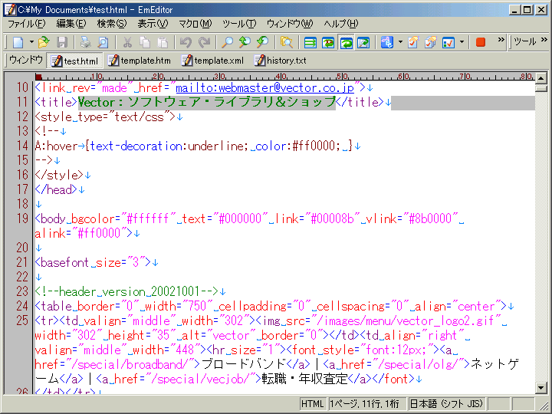
Task: Minimize the EmEditor window
Action: [514, 9]
